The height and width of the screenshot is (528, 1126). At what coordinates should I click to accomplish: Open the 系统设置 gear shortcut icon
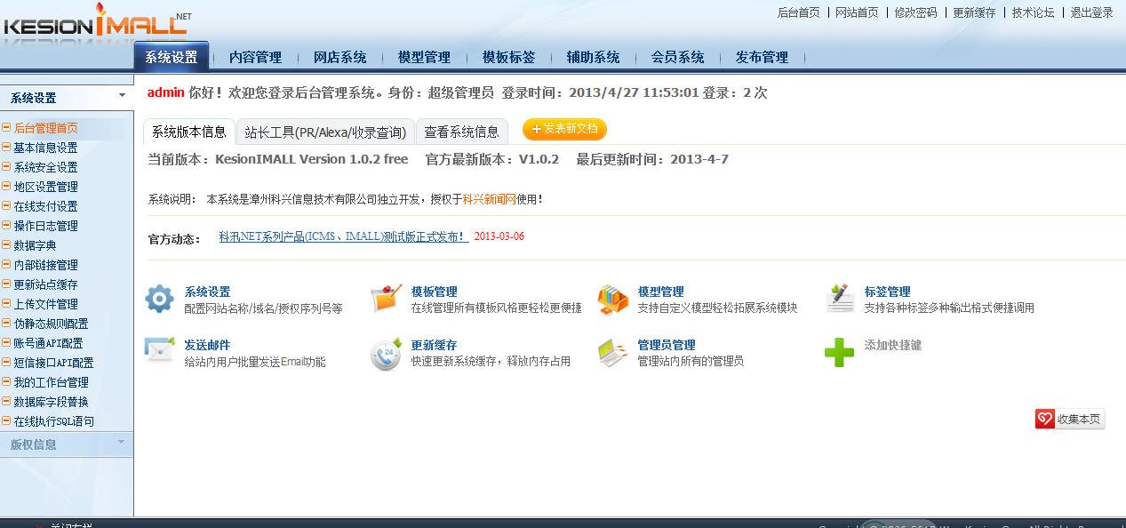tap(160, 300)
